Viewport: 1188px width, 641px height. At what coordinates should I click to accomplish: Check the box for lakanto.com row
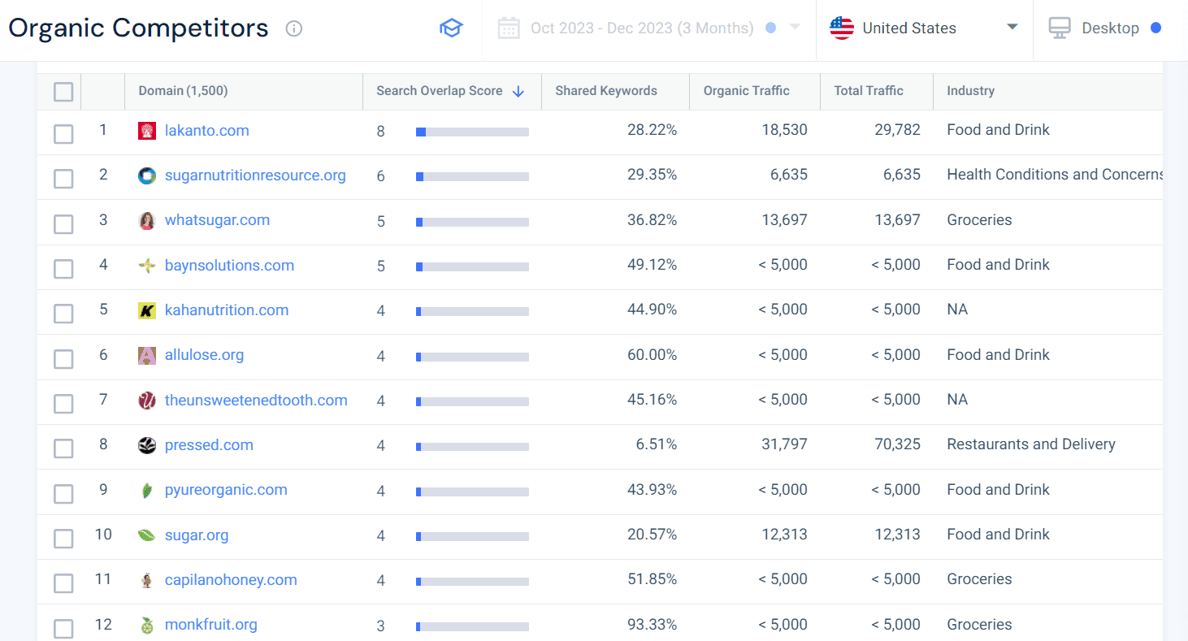point(63,134)
